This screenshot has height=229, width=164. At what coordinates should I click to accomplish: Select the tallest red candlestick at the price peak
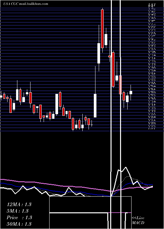[102, 29]
